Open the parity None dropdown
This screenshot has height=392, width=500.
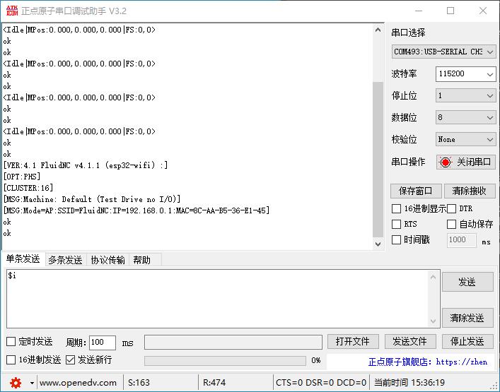click(465, 139)
